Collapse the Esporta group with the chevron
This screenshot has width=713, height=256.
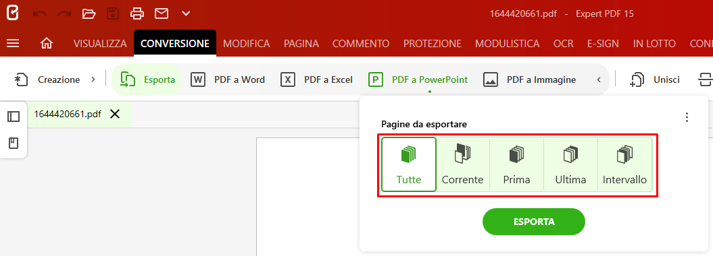tap(599, 79)
